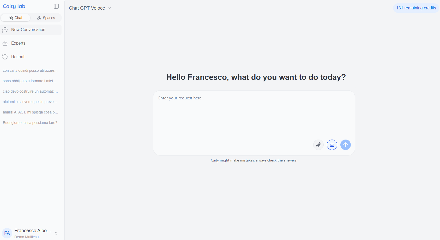Open the Caity lab logo link

14,6
